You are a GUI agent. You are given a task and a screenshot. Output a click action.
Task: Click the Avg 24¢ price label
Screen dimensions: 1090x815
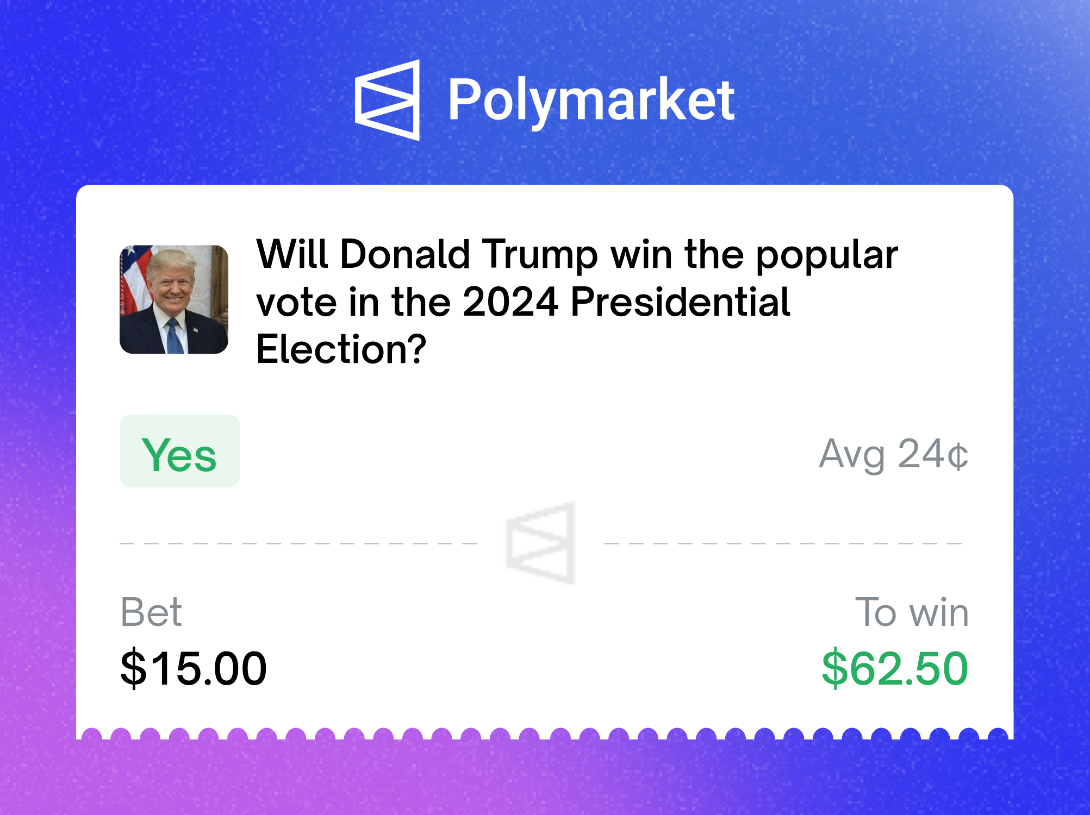click(x=894, y=455)
